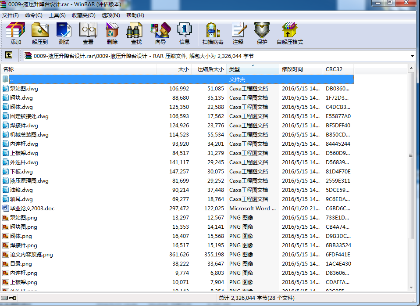Select file 上板架.png
The height and width of the screenshot is (306, 420).
(24, 282)
